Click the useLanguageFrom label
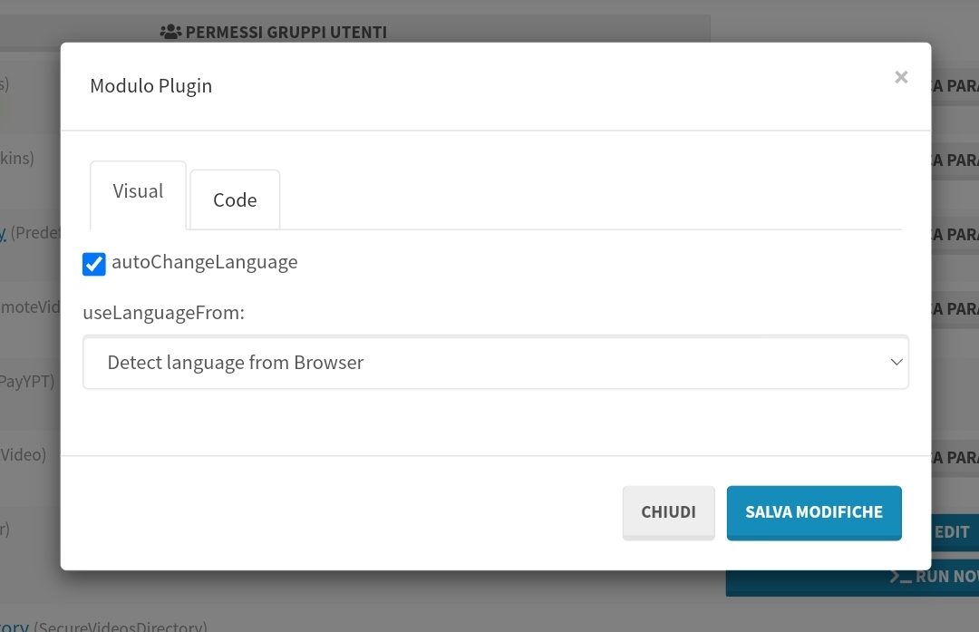The height and width of the screenshot is (632, 979). [163, 312]
